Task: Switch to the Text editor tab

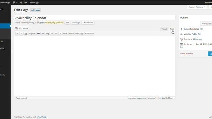Action: click(x=172, y=29)
